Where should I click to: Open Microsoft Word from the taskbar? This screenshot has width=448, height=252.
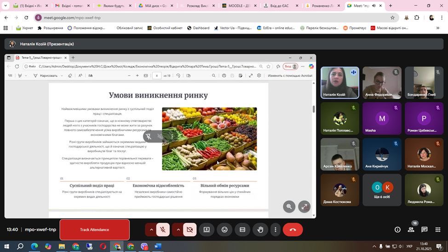coord(158,246)
